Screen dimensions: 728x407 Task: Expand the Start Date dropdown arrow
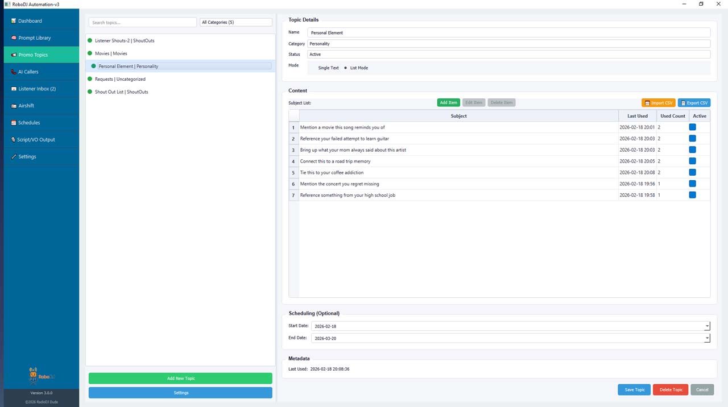[707, 326]
